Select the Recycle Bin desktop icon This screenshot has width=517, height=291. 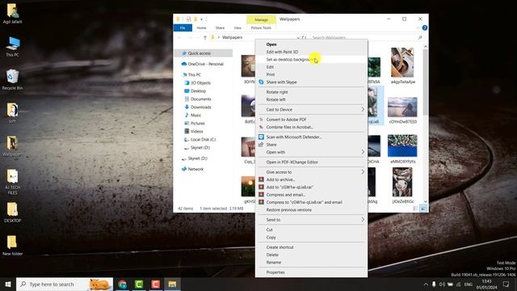pos(13,79)
